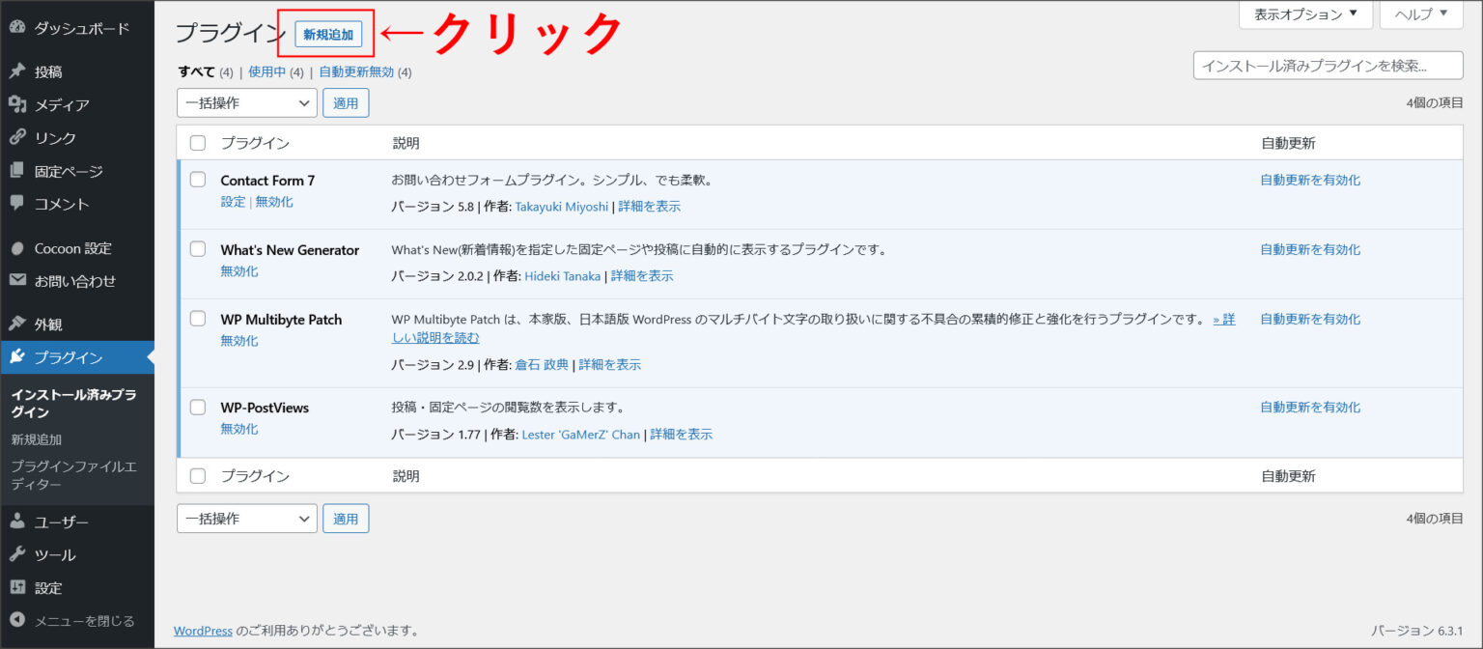Click the 適用 apply button

(346, 102)
